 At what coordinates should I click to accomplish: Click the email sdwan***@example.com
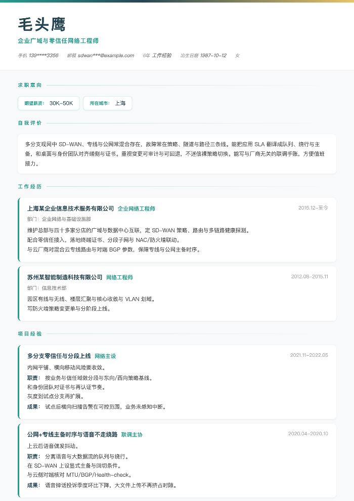click(106, 56)
